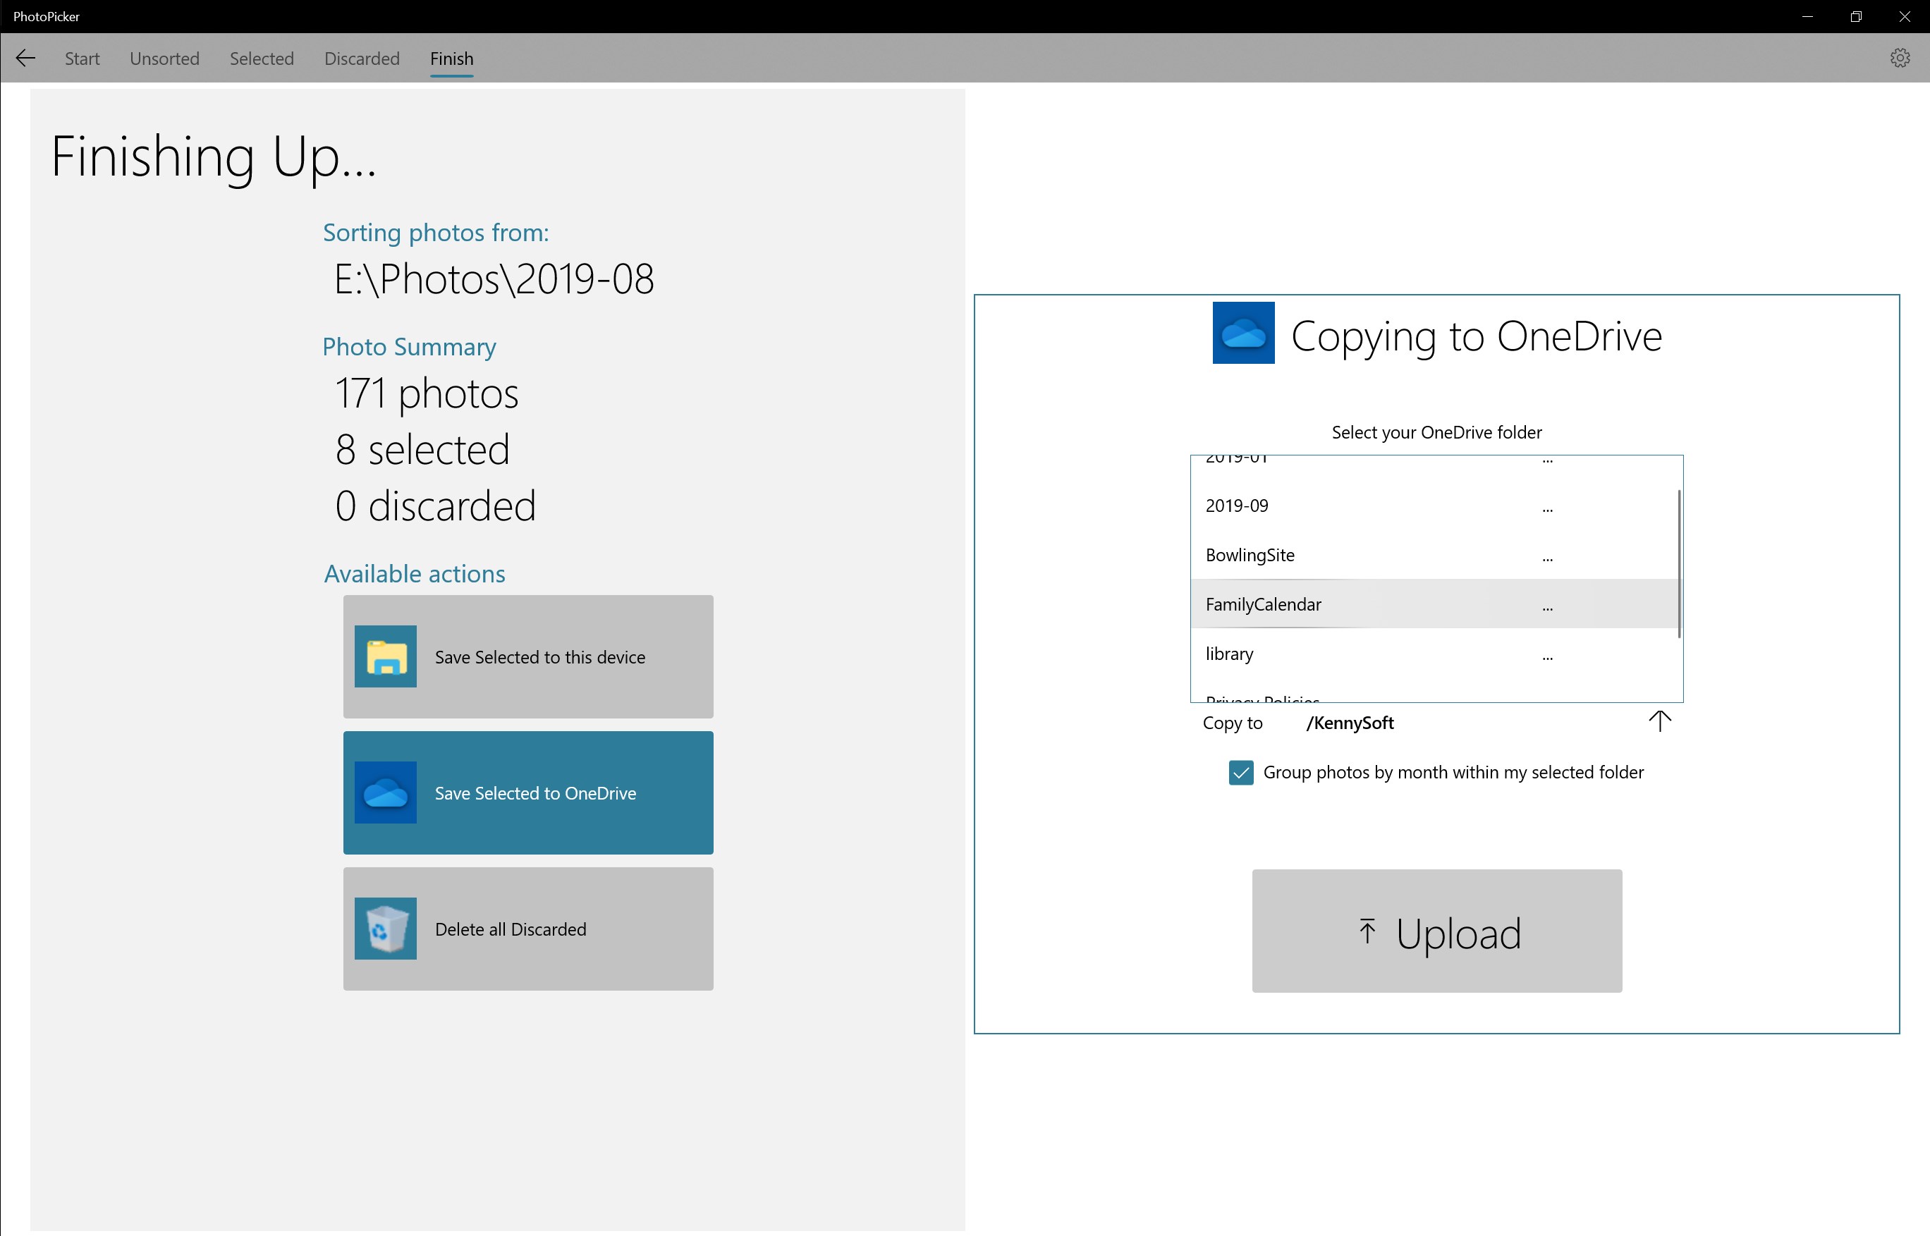Go up one folder level arrow
The height and width of the screenshot is (1236, 1930).
(1659, 721)
